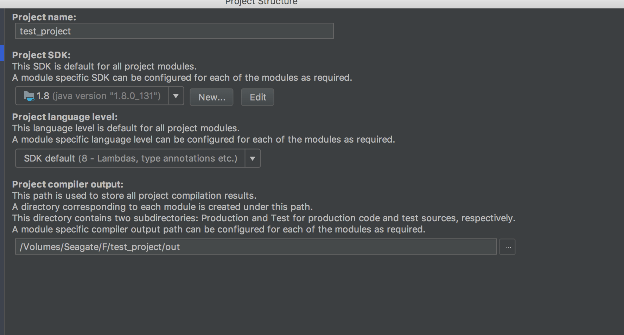Browse for output directory with ellipsis button
Viewport: 624px width, 335px height.
click(508, 247)
